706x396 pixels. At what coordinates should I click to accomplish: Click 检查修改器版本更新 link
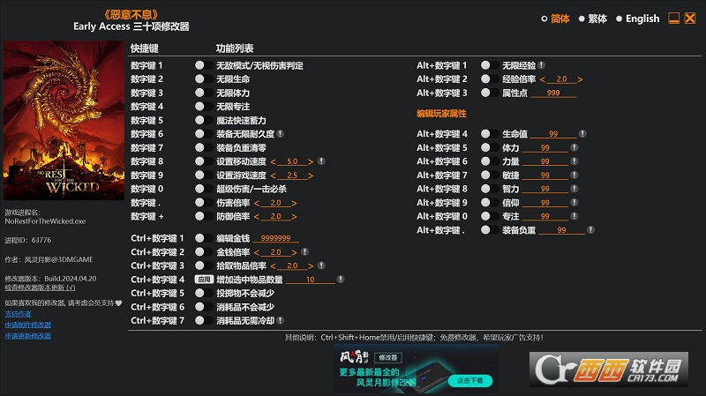click(x=40, y=288)
